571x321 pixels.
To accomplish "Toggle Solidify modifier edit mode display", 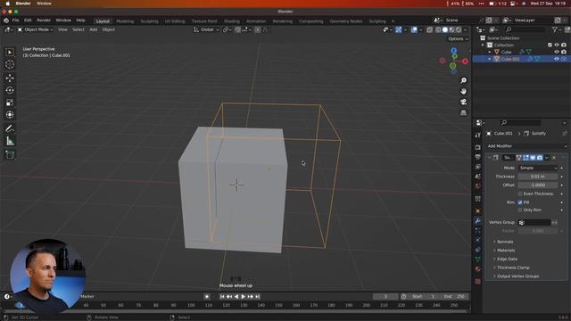I will coord(525,158).
